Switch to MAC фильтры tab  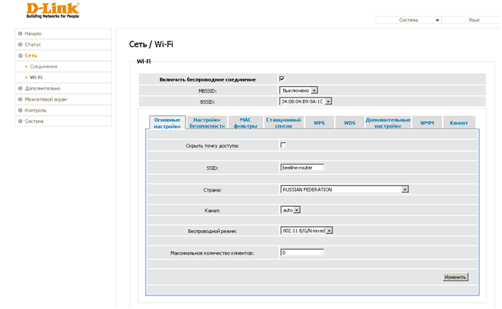245,123
